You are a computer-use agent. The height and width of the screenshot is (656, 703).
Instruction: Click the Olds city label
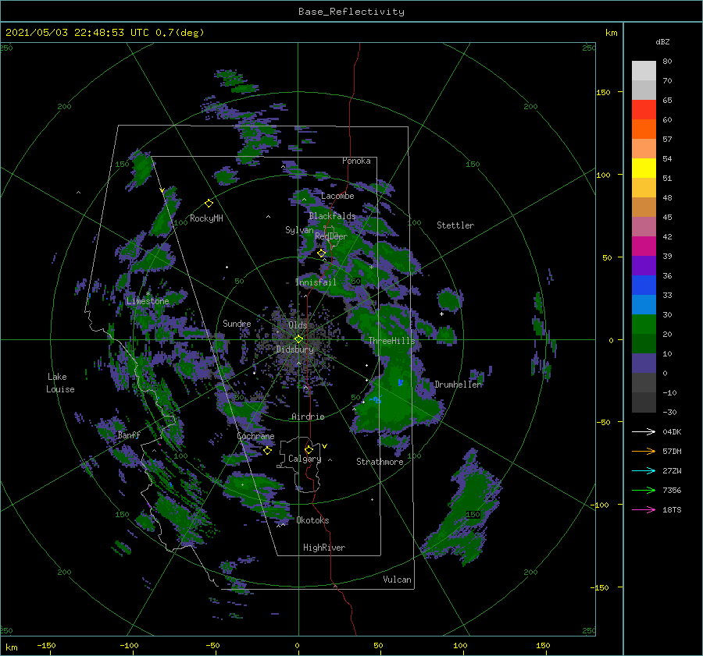click(x=298, y=325)
